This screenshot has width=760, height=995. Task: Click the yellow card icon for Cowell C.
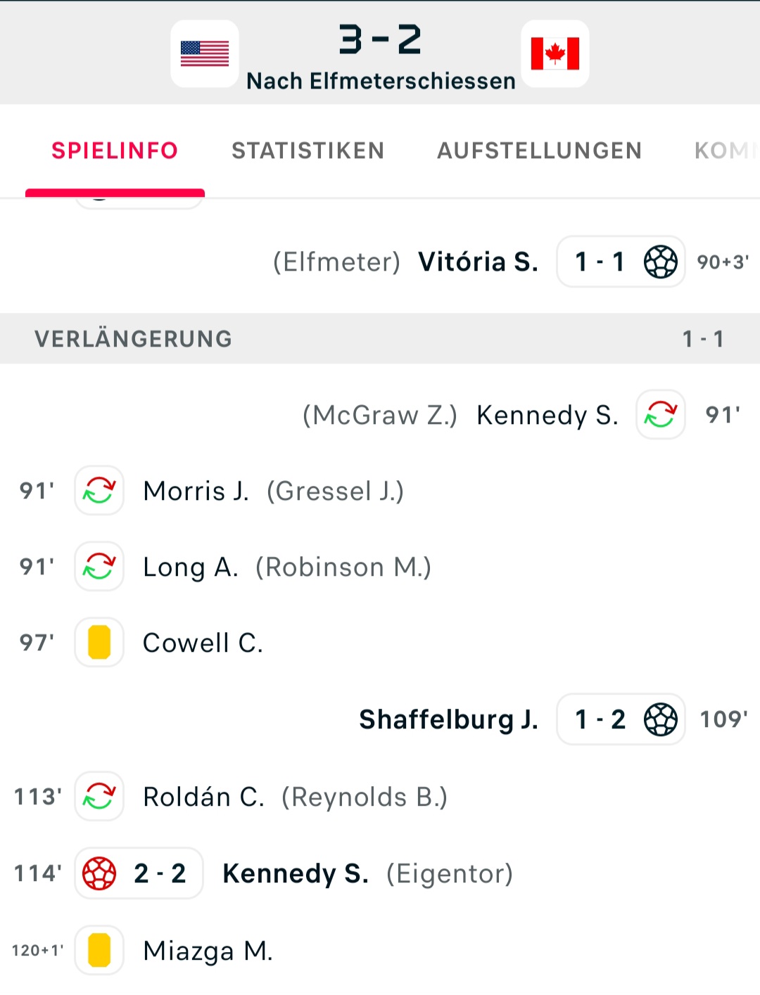click(99, 642)
